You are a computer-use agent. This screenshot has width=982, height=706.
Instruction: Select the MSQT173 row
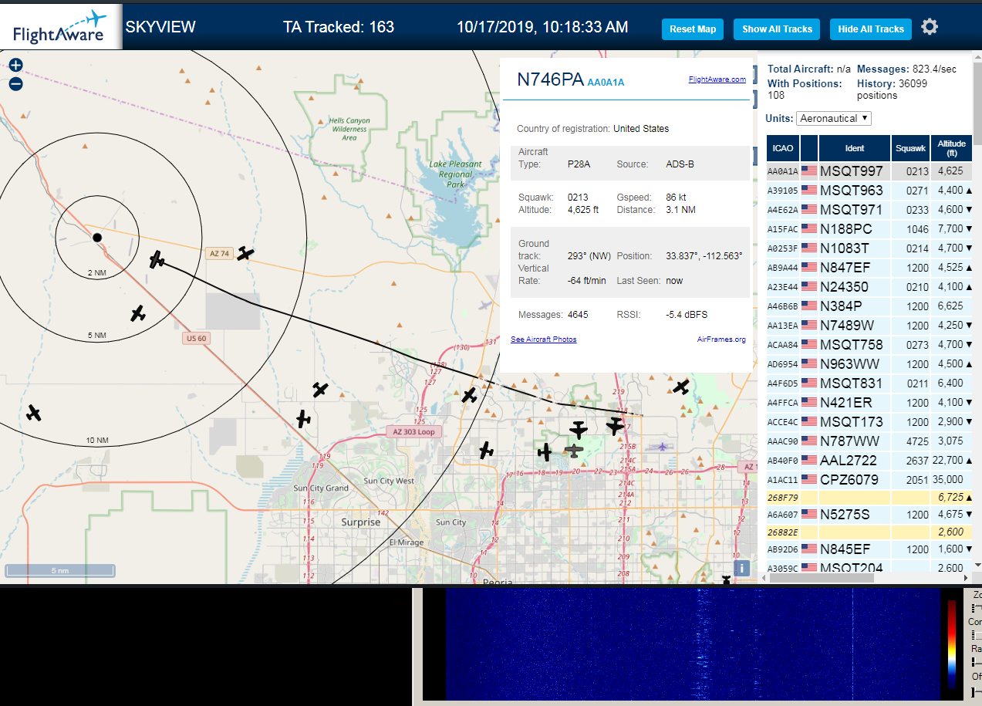pyautogui.click(x=869, y=421)
